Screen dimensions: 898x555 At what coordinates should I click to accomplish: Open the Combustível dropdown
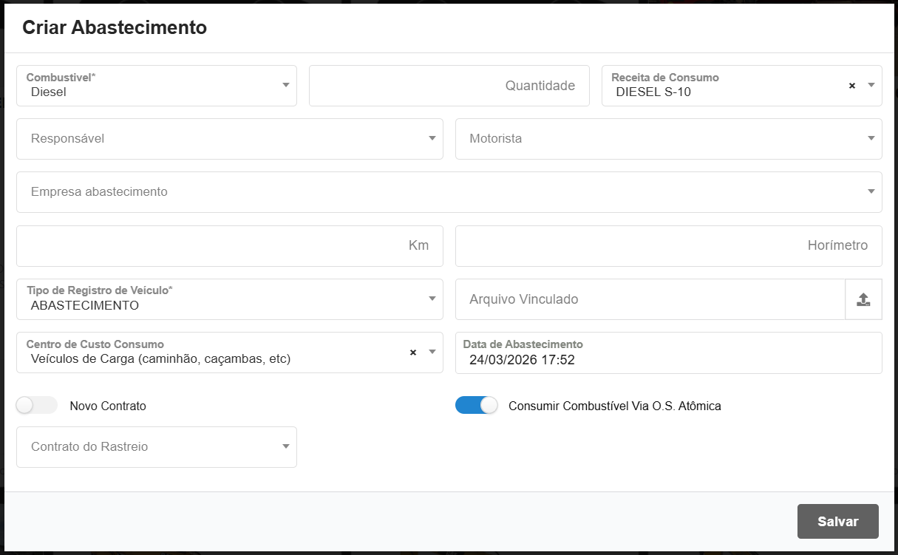click(286, 86)
